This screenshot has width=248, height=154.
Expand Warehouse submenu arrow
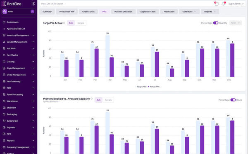pos(33,101)
